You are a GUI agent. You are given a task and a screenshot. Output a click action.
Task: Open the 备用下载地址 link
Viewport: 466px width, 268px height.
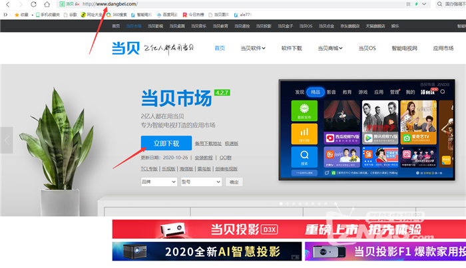point(208,144)
